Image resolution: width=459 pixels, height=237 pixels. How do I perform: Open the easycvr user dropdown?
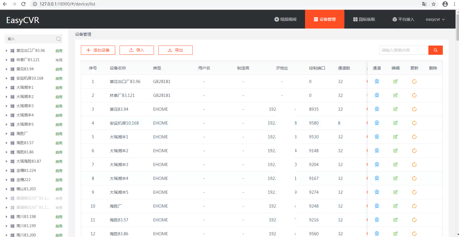pyautogui.click(x=435, y=19)
